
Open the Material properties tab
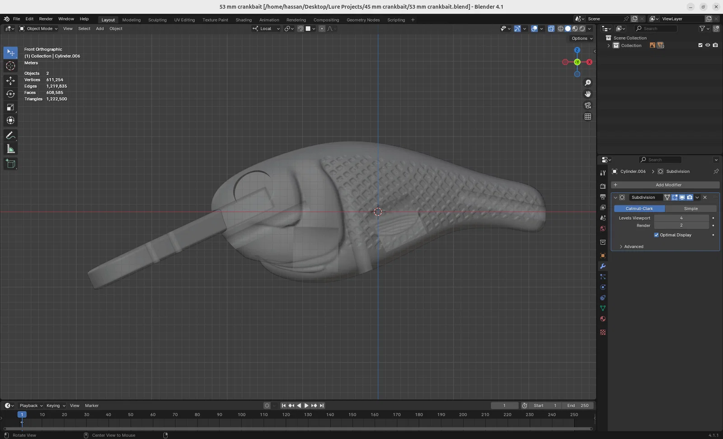point(603,319)
